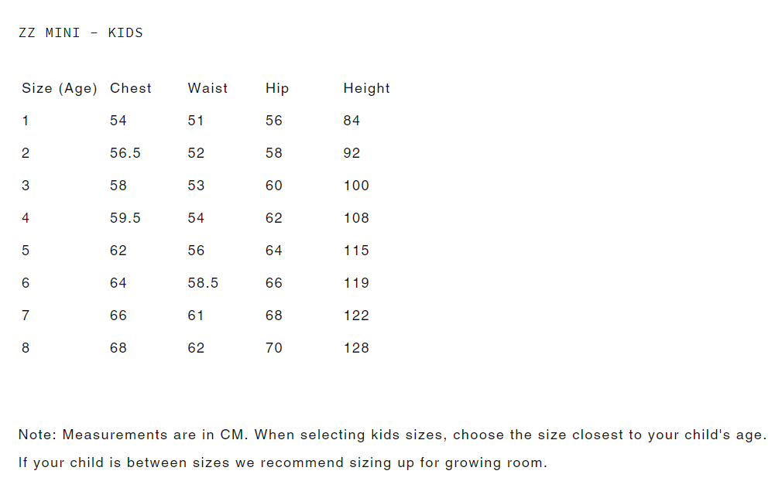Image resolution: width=775 pixels, height=481 pixels.
Task: Click height value 115 for size 5
Action: pyautogui.click(x=356, y=251)
